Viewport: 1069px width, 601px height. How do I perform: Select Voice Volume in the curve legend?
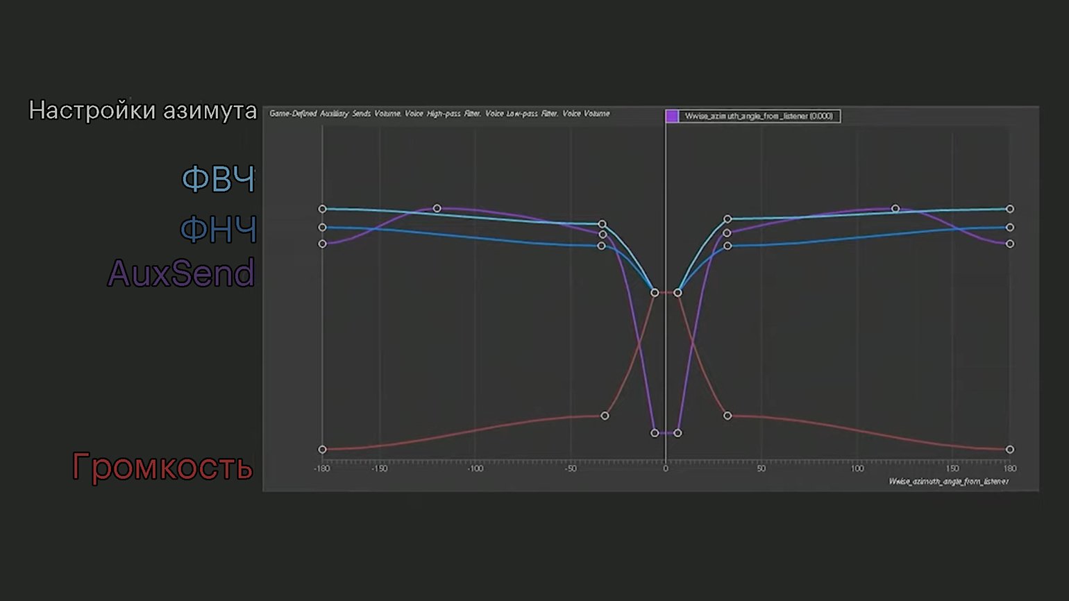coord(587,113)
